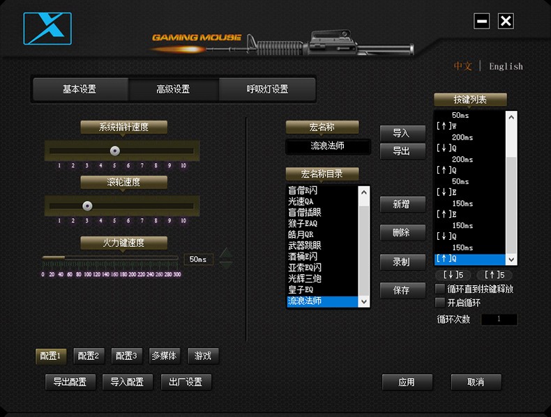Click the macro directory list scroll-up arrow

364,192
